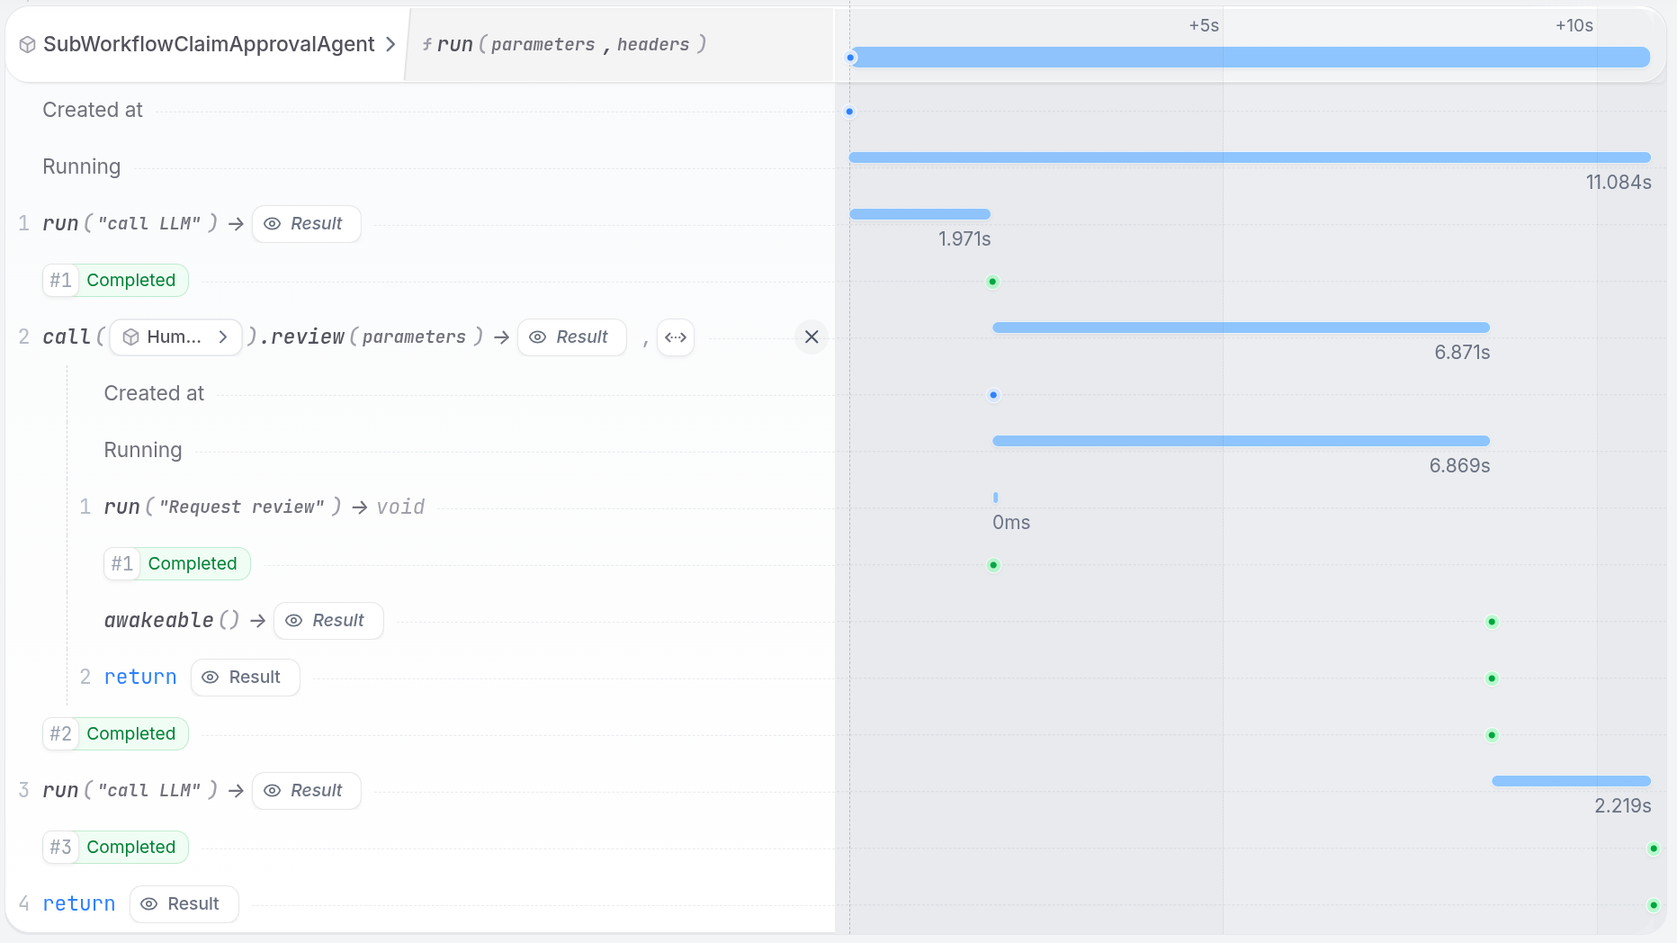Click the chevron inside the Hum... chip
This screenshot has height=943, width=1677.
[223, 337]
